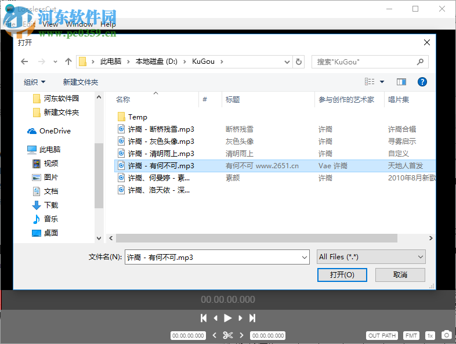Select file 许嵩 - 清明雨上.mp3
Image resolution: width=456 pixels, height=344 pixels.
click(x=156, y=154)
